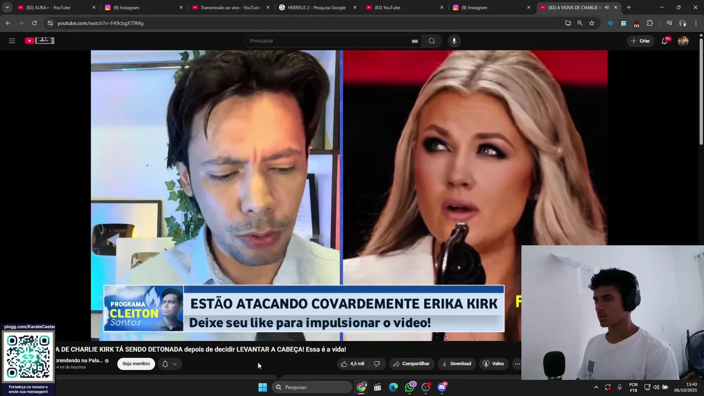Open WhatsApp with 63 badge in the taskbar

point(410,387)
